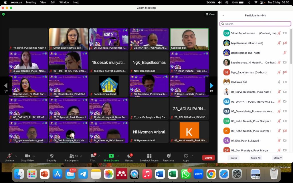The width and height of the screenshot is (293, 183).
Task: Click participants list scrollbar
Action: [x=291, y=47]
